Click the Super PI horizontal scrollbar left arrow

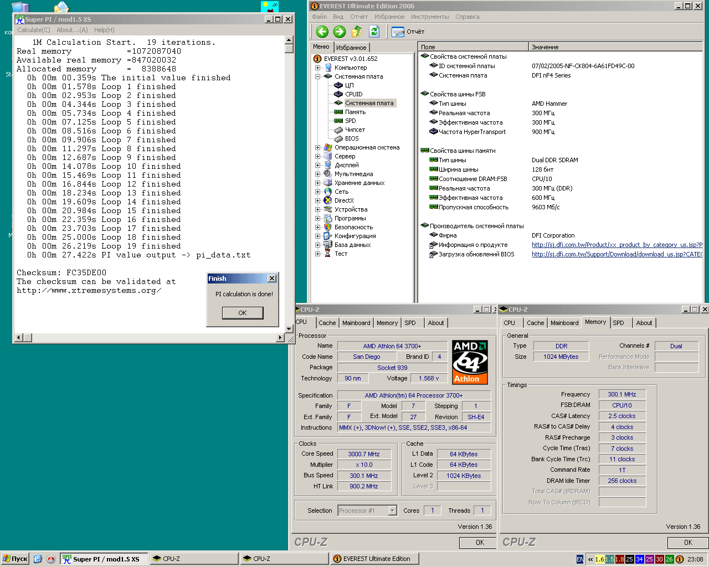(18, 337)
